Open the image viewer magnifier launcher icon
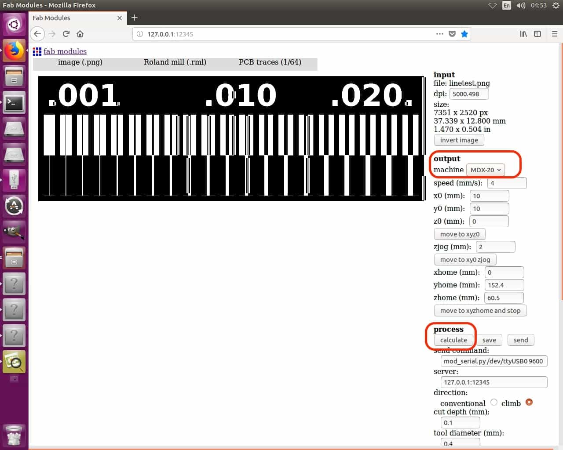 point(14,362)
